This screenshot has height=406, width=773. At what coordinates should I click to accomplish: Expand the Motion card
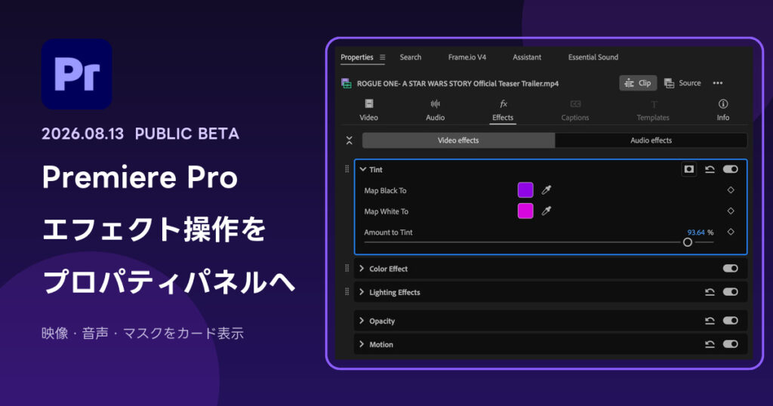pyautogui.click(x=362, y=344)
